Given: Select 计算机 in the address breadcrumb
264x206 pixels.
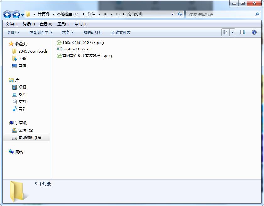Looking at the screenshot, I should [43, 14].
